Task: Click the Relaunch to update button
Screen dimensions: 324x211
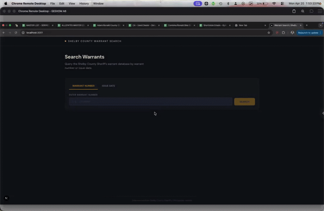Action: 308,32
